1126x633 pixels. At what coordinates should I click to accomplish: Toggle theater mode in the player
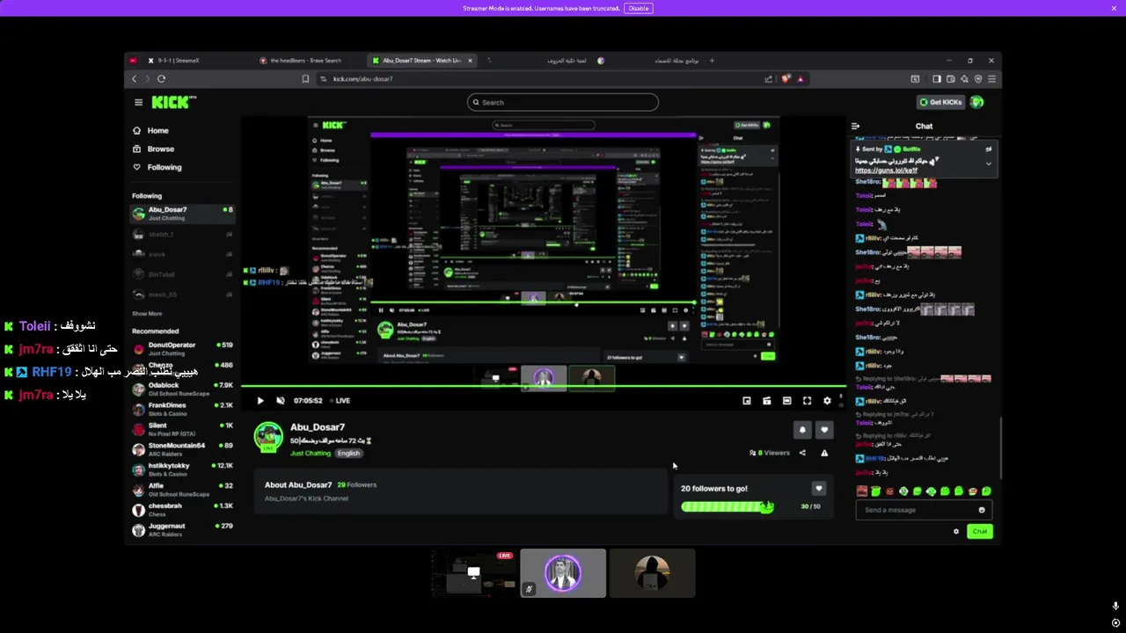coord(787,401)
